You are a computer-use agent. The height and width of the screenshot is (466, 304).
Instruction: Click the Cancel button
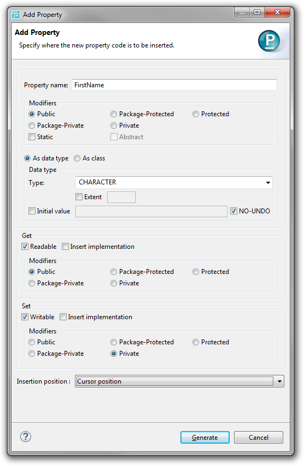coord(259,437)
